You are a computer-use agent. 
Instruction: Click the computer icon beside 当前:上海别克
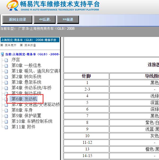click(2, 54)
